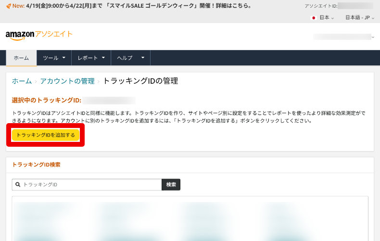Click the rocket icon beside New announcement
This screenshot has width=380, height=241.
9,6
